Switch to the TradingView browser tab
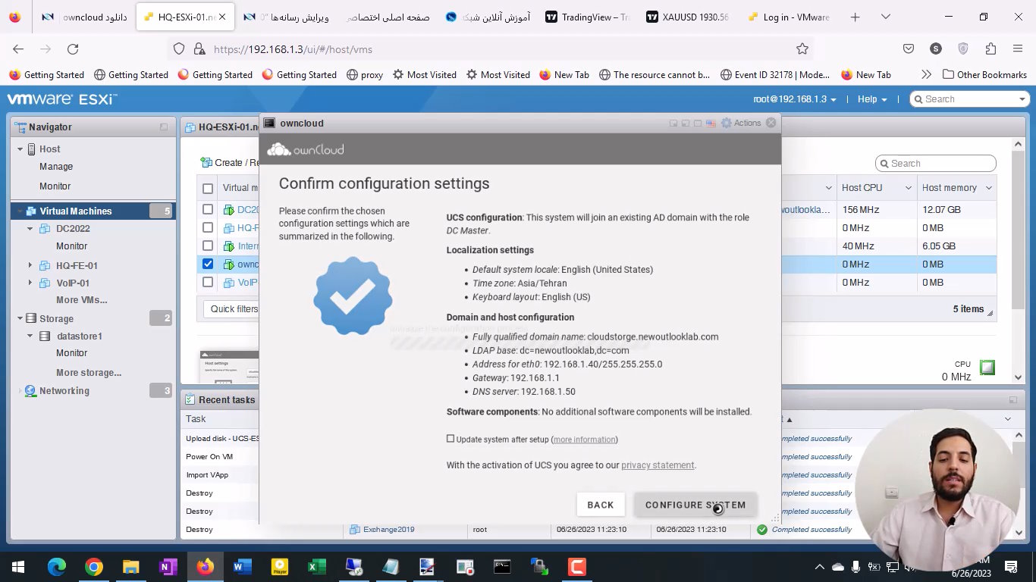This screenshot has height=582, width=1036. point(588,17)
